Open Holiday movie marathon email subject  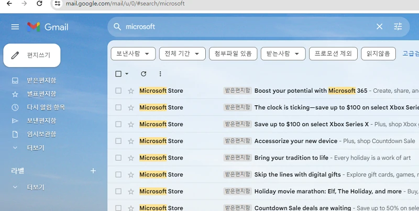click(x=328, y=192)
